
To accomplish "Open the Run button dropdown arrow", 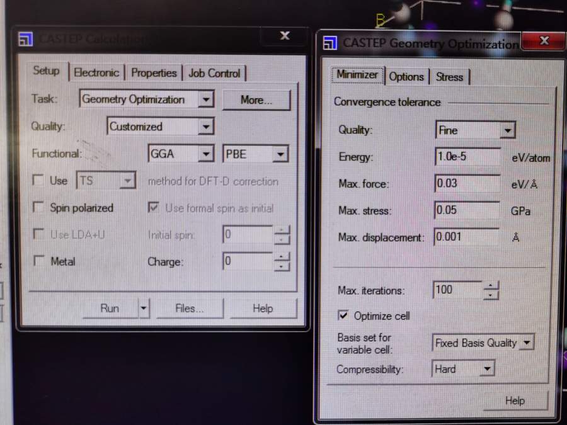I will pos(144,309).
